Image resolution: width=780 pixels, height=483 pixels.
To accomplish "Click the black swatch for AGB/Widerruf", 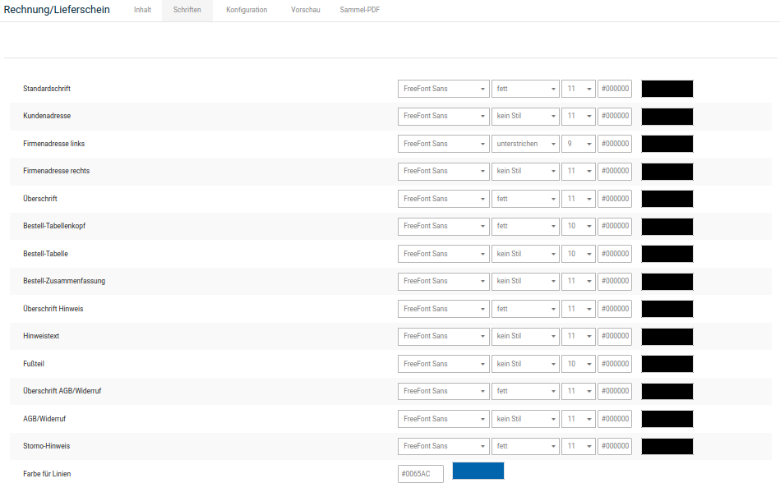I will [x=667, y=419].
